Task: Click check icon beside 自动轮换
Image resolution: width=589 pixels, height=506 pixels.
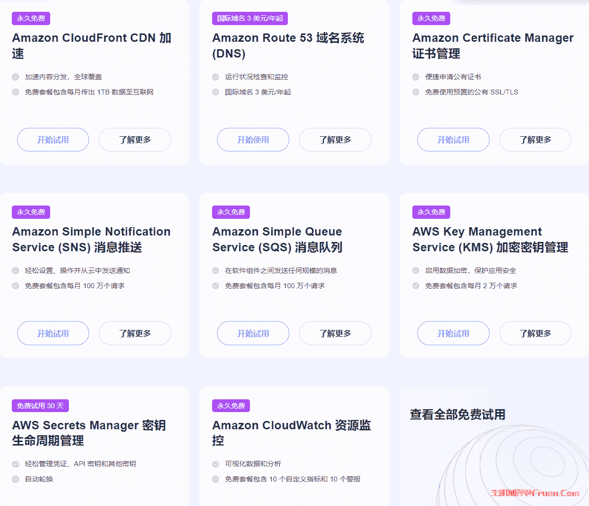Action: click(15, 479)
